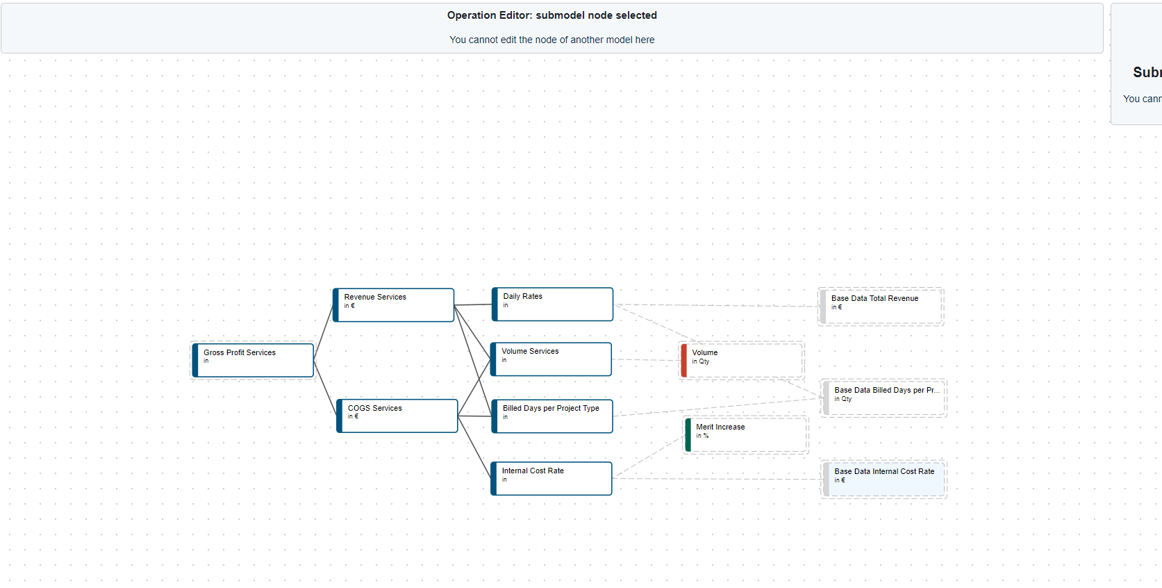Click the Merit Increase node in %
Viewport: 1162px width, 588px height.
tap(747, 435)
